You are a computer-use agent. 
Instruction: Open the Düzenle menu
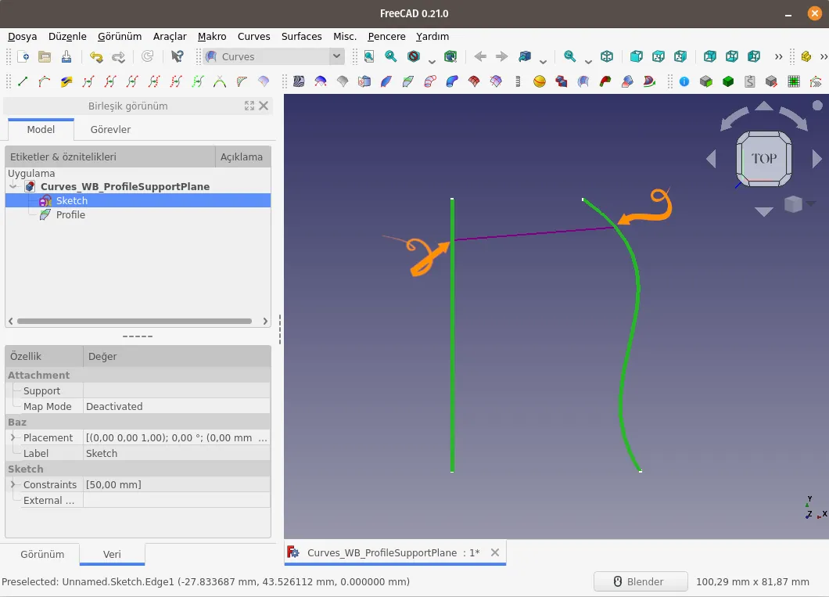click(67, 37)
